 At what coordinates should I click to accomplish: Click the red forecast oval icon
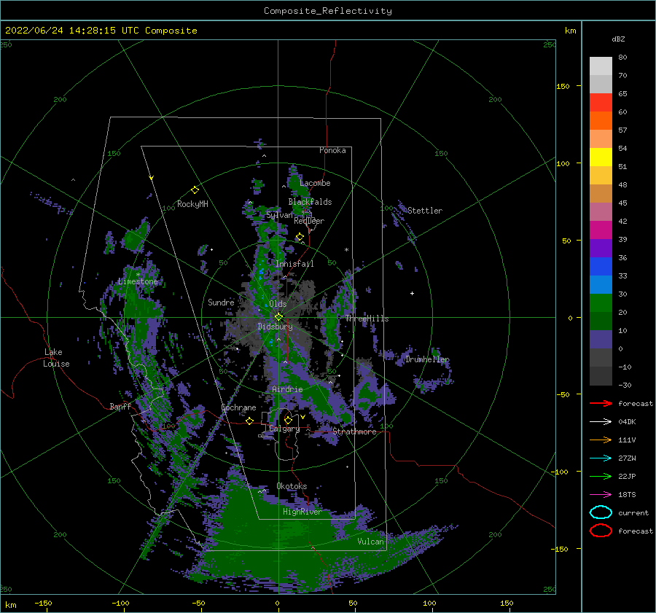[x=601, y=531]
